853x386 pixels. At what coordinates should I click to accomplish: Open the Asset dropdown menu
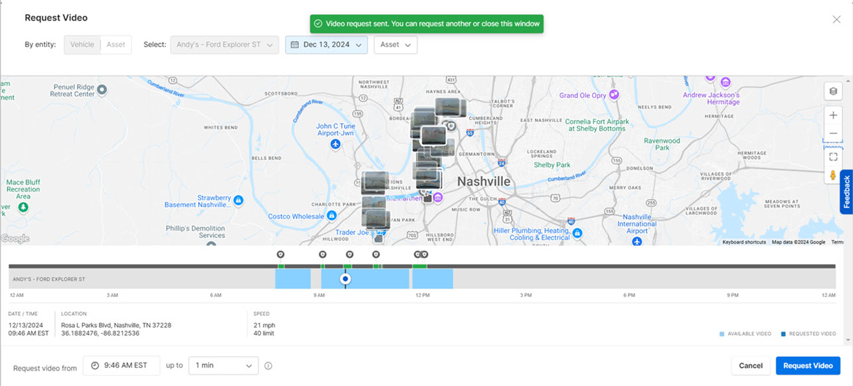click(395, 44)
